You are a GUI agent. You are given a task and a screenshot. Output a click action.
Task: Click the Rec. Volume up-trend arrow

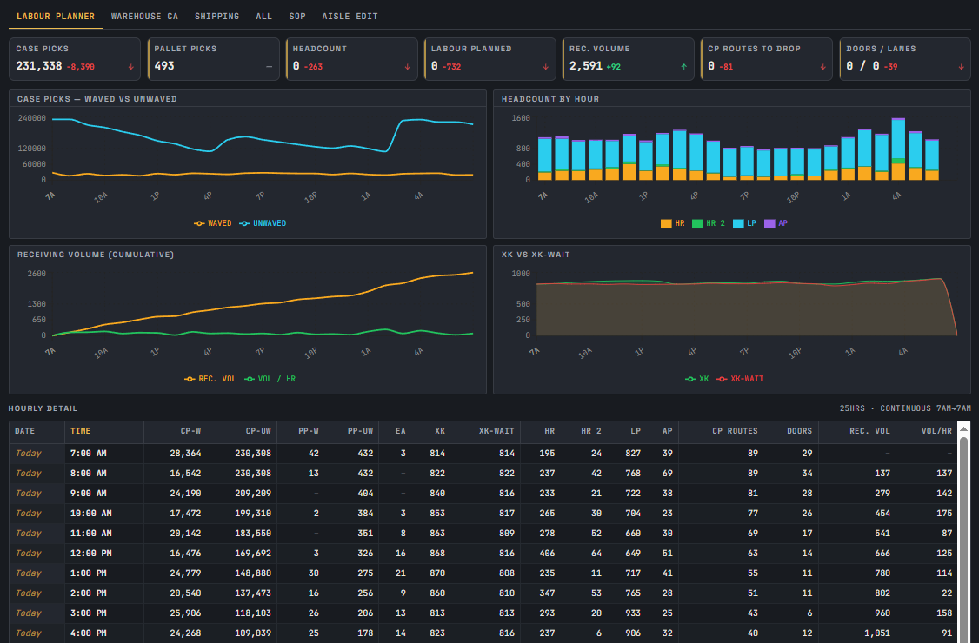click(x=684, y=67)
